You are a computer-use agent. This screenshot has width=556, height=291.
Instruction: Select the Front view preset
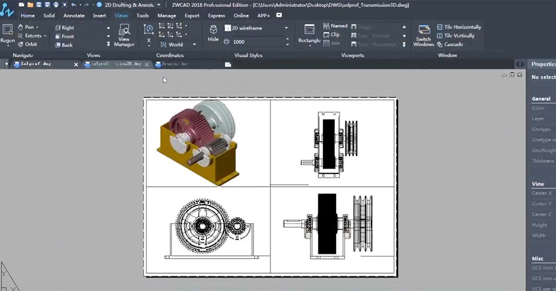(68, 37)
